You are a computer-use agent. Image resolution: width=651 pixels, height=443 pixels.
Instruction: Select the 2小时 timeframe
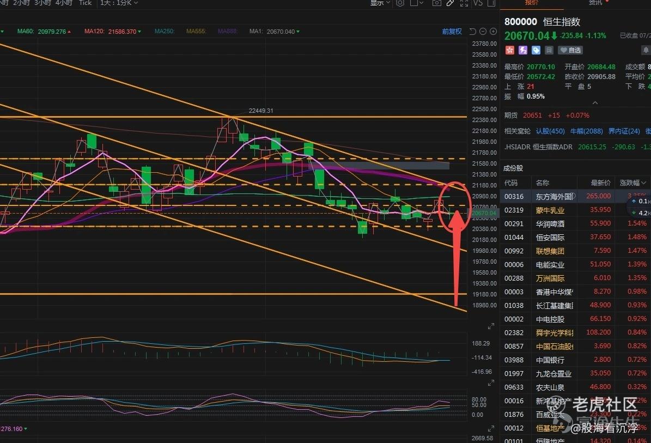(22, 3)
